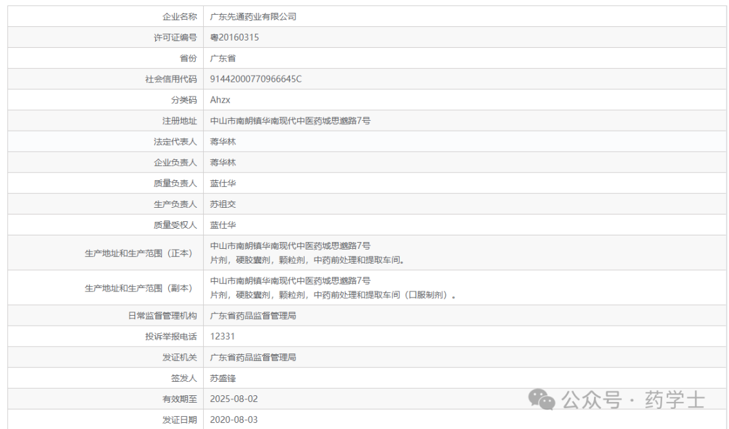
Task: Click credit code 91442000770966645C
Action: point(256,79)
